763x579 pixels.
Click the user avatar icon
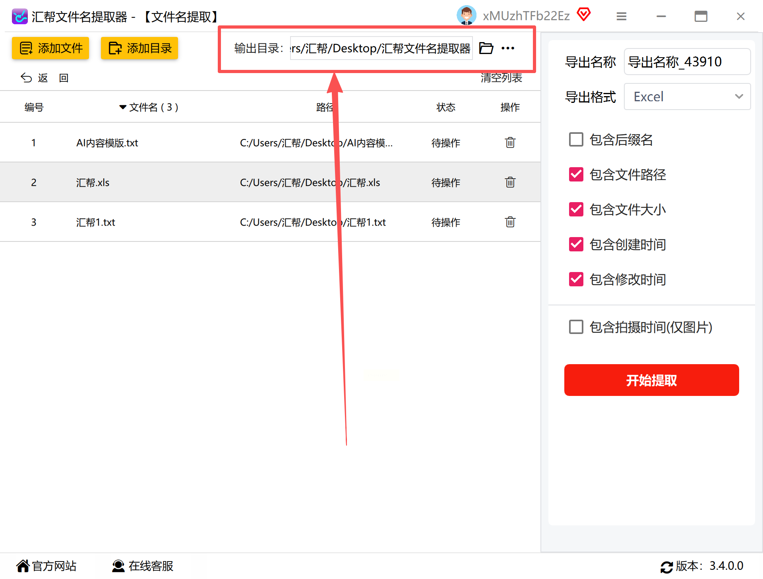click(x=466, y=15)
